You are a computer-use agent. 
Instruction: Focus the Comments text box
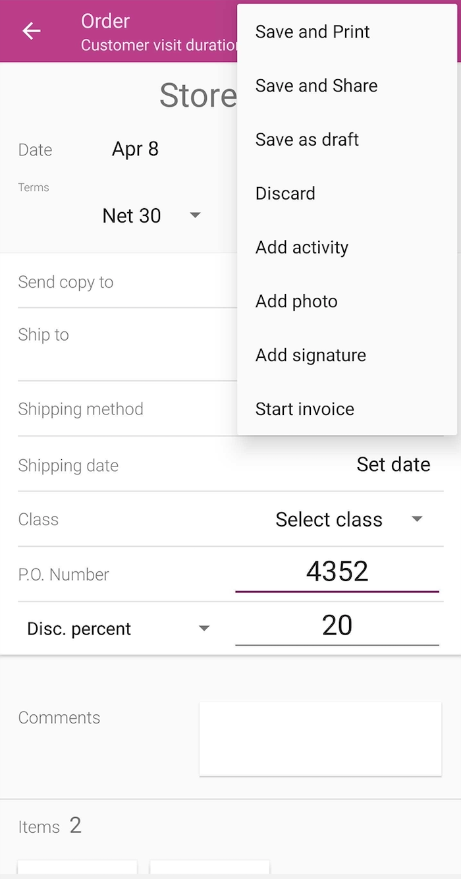pyautogui.click(x=320, y=738)
